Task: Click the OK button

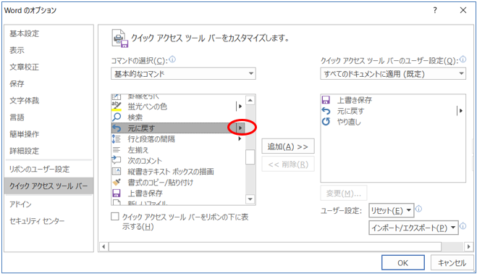Action: [402, 262]
